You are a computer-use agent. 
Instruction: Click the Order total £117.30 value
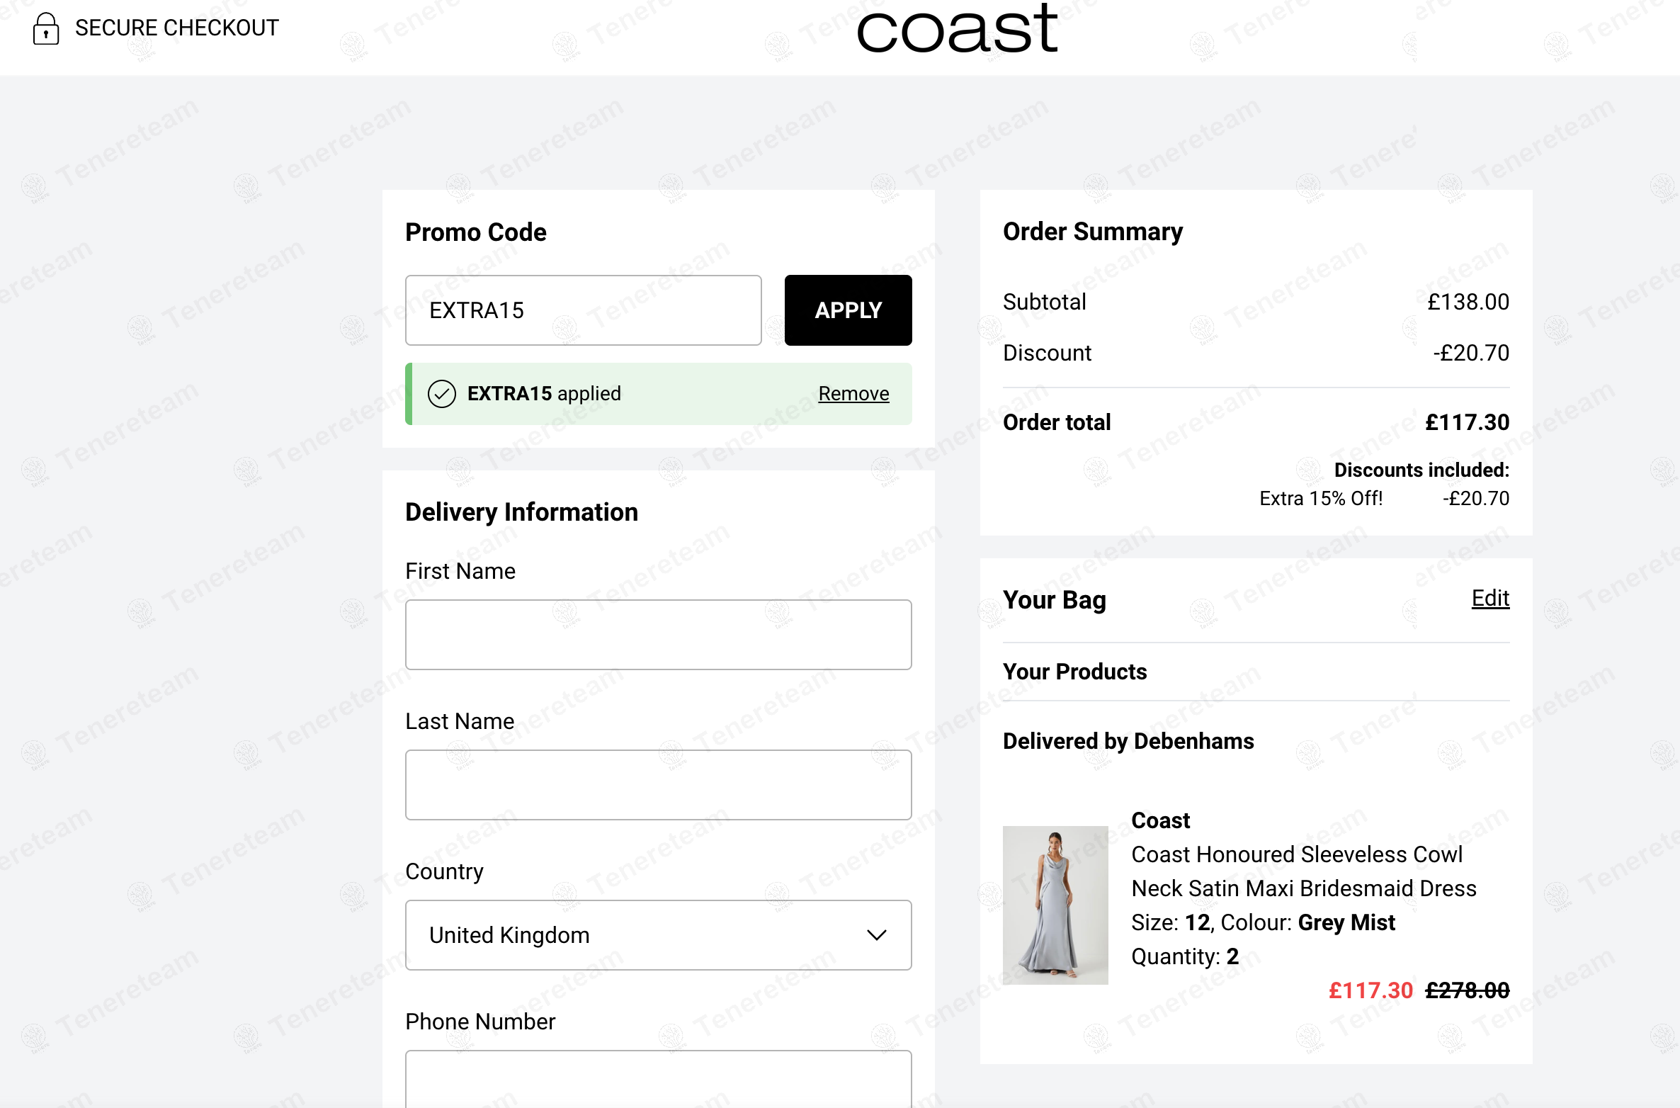click(x=1467, y=422)
